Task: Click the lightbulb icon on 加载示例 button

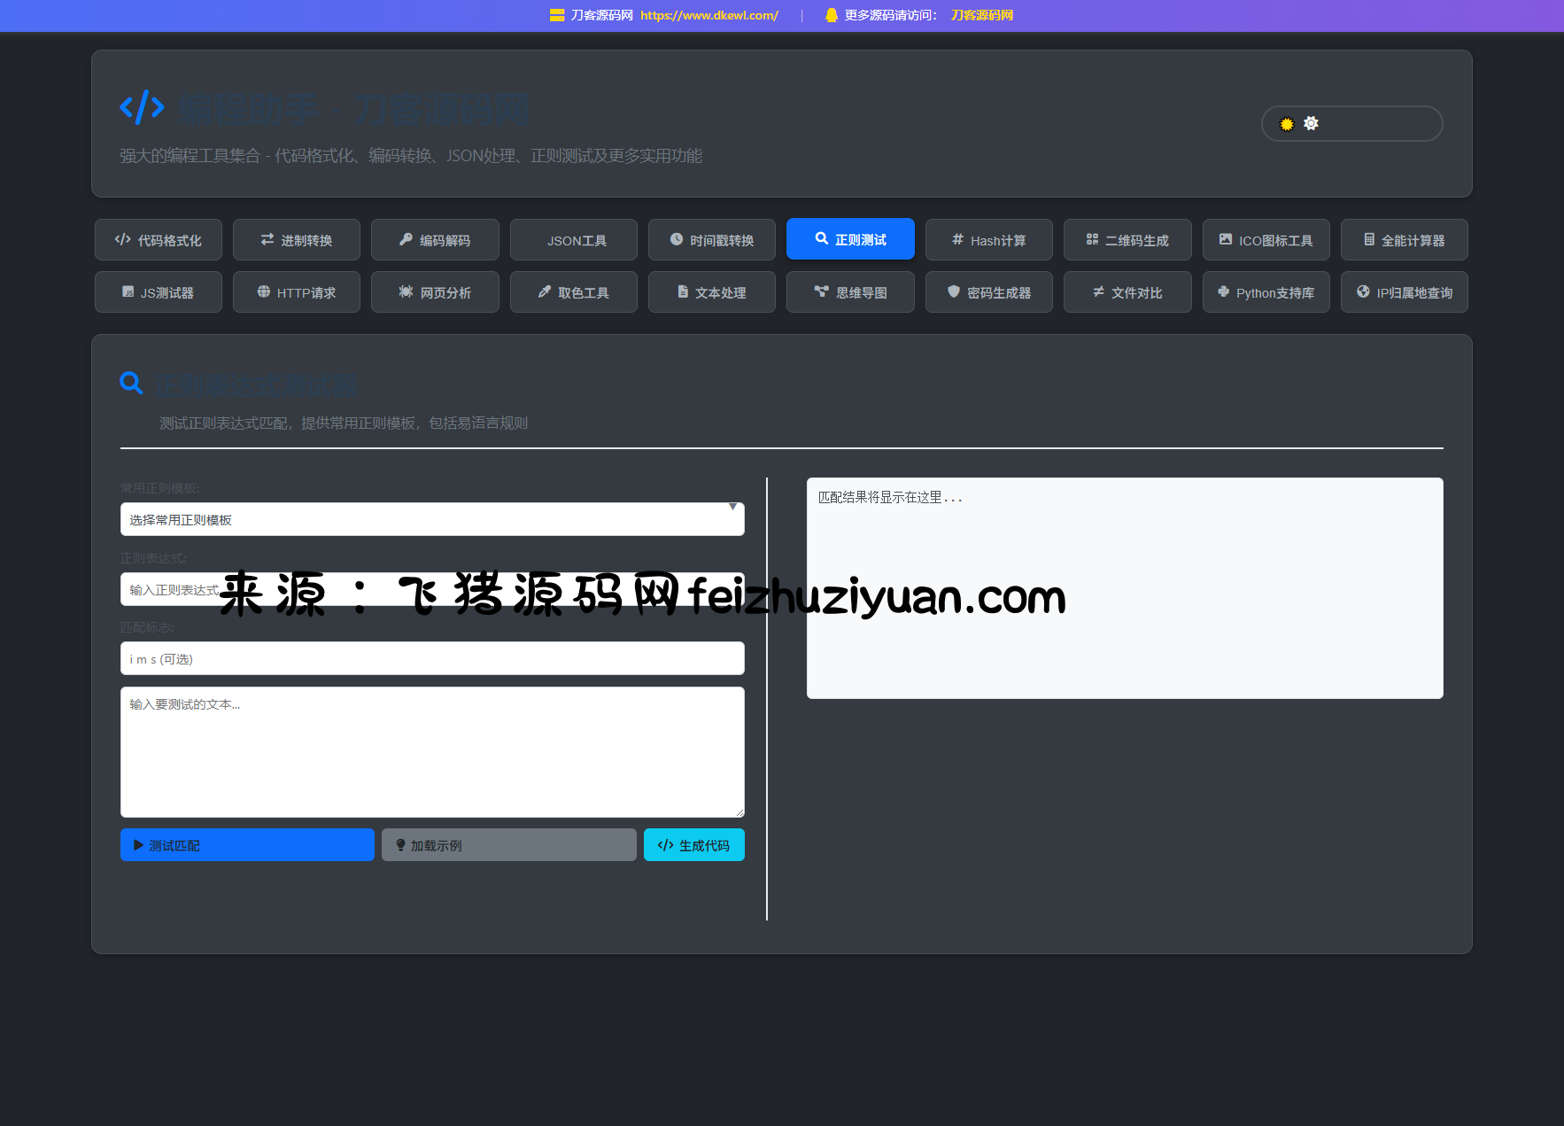Action: click(400, 845)
